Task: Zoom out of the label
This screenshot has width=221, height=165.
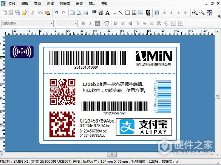Action: point(202,13)
